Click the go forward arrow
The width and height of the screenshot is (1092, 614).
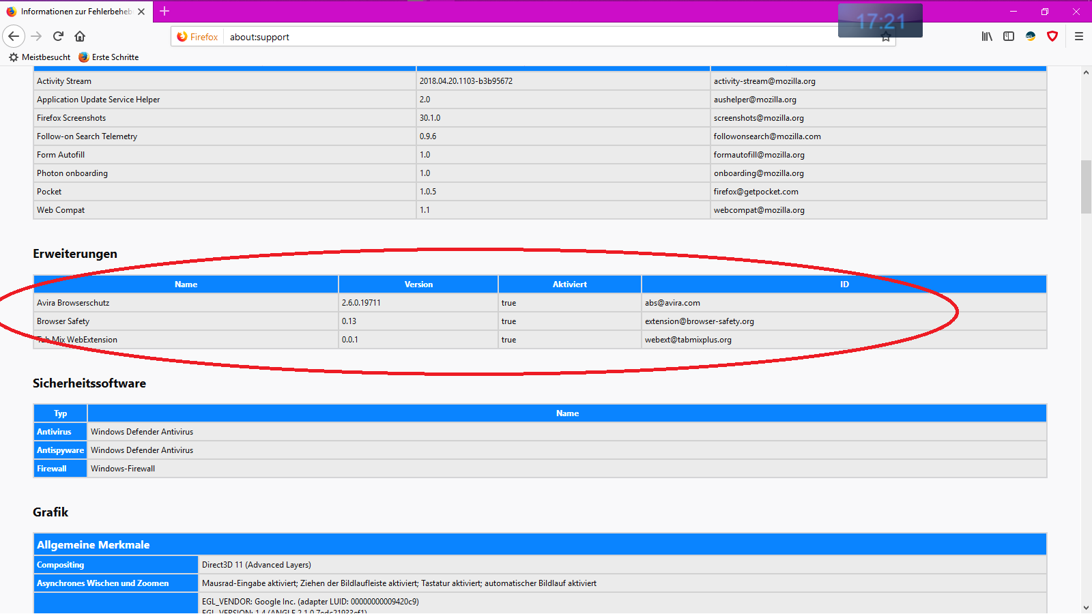click(36, 36)
